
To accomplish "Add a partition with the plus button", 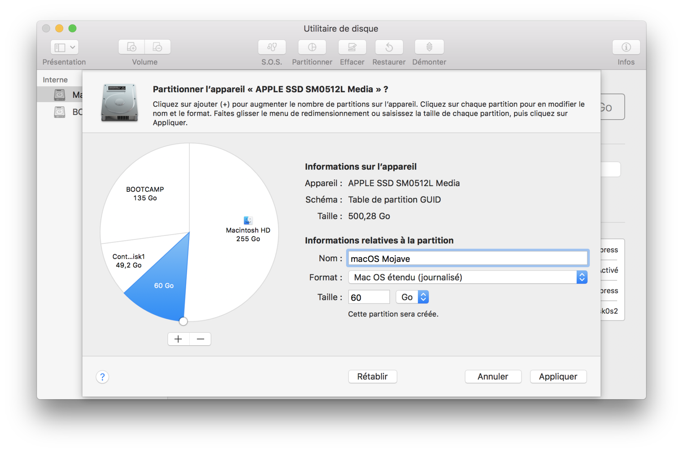I will [179, 339].
